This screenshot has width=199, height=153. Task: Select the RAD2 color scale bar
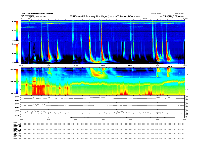[17, 31]
